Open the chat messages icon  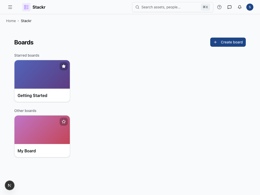coord(230,7)
